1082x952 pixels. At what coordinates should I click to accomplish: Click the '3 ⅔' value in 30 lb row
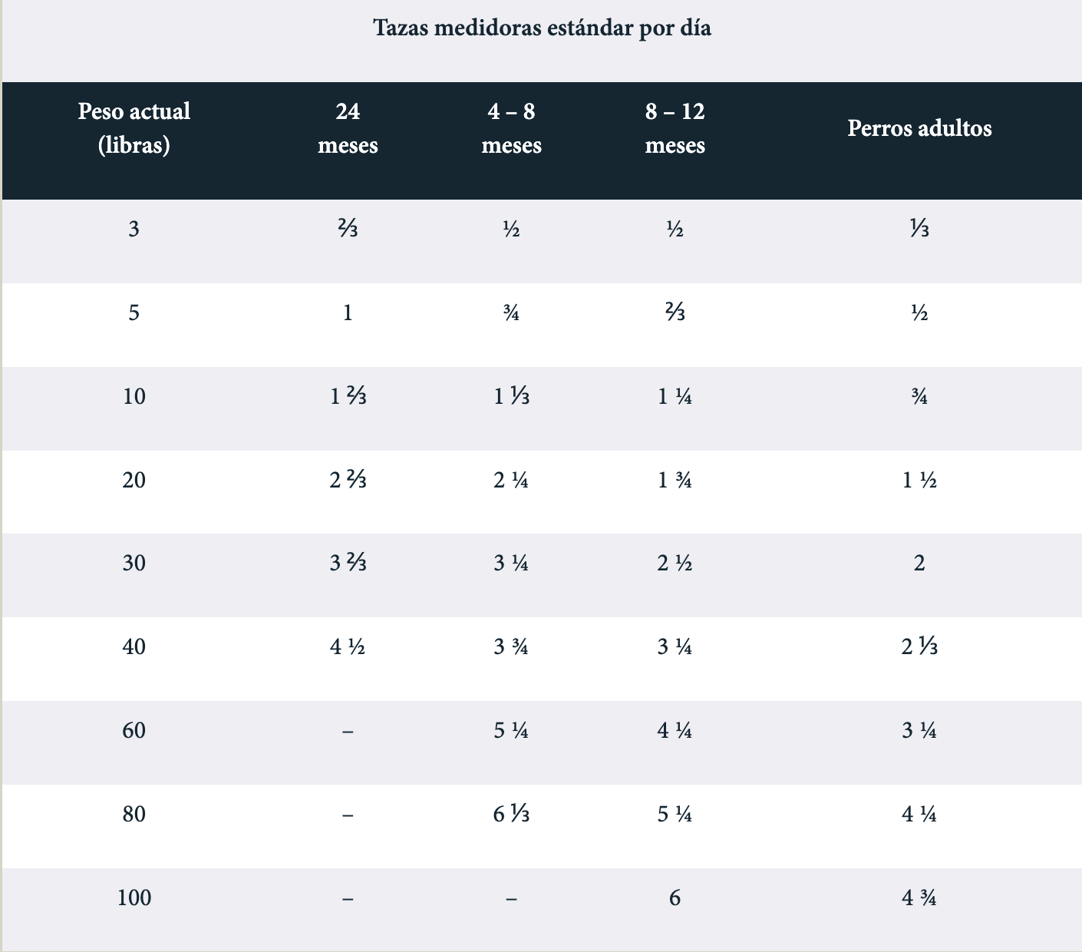[x=348, y=564]
